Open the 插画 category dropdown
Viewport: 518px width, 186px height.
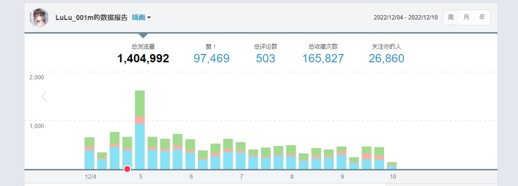(x=141, y=18)
